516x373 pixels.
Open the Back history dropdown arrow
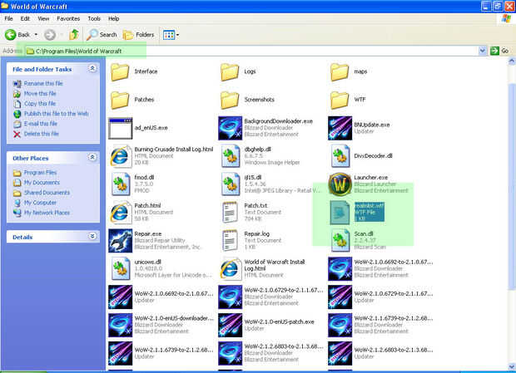pyautogui.click(x=36, y=35)
